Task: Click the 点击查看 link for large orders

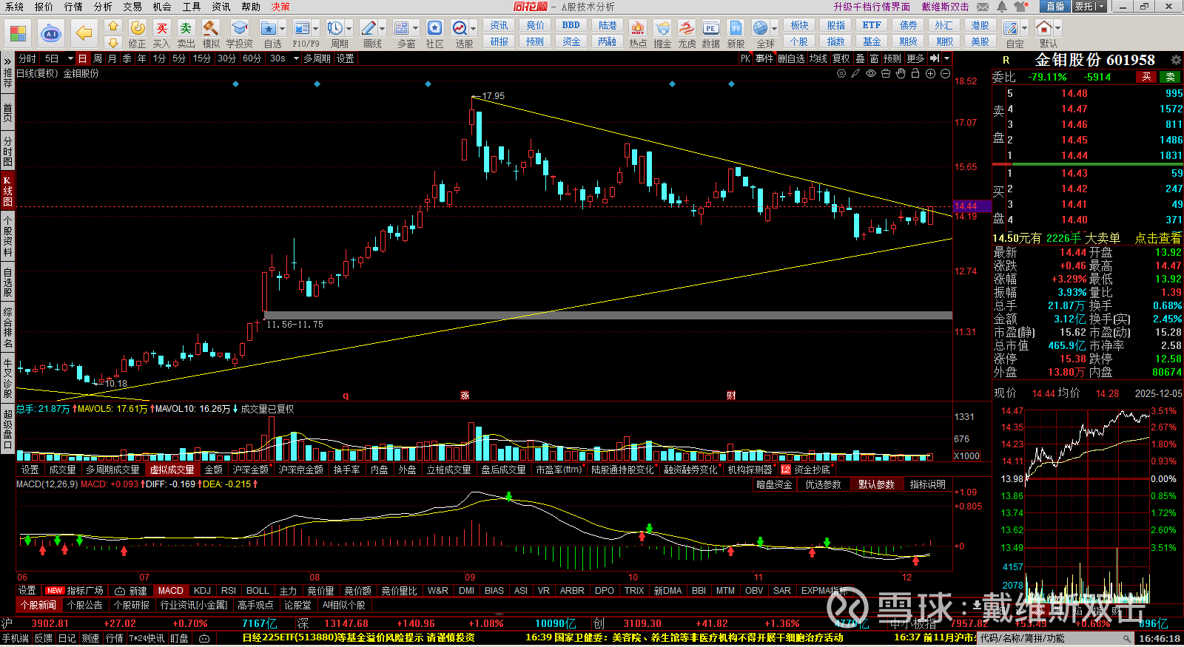Action: click(x=1158, y=238)
